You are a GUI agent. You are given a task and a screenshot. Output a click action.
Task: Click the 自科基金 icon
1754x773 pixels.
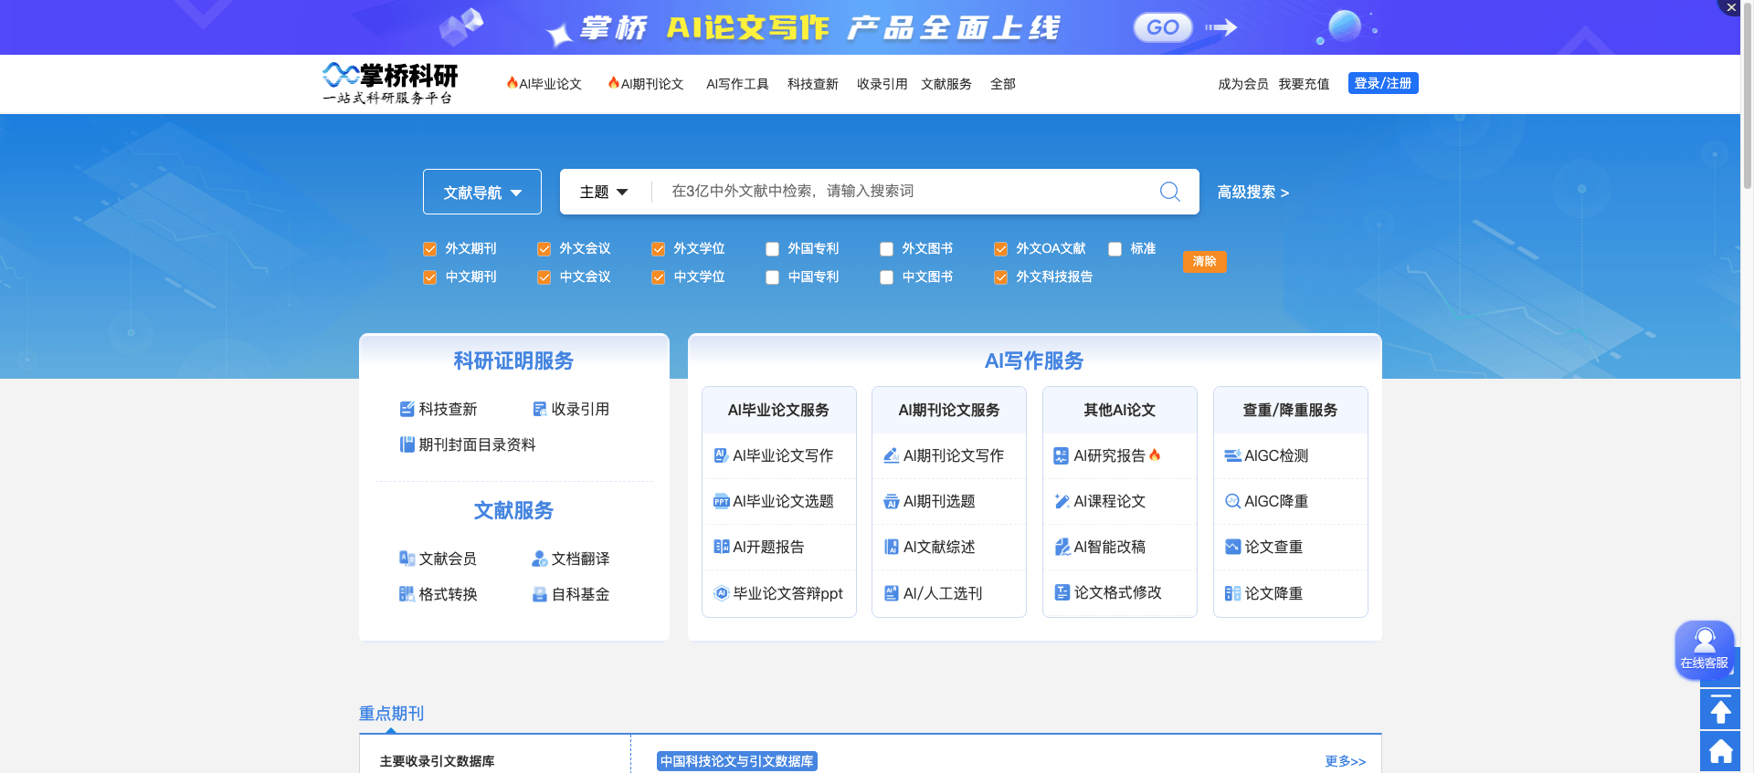(x=540, y=594)
